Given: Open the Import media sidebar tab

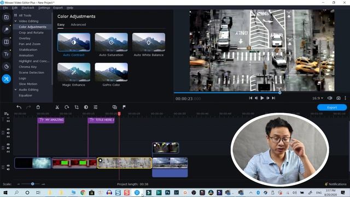Looking at the screenshot, I should point(6,17).
